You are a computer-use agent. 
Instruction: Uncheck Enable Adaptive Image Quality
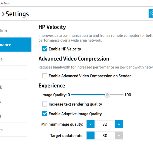click(45, 114)
